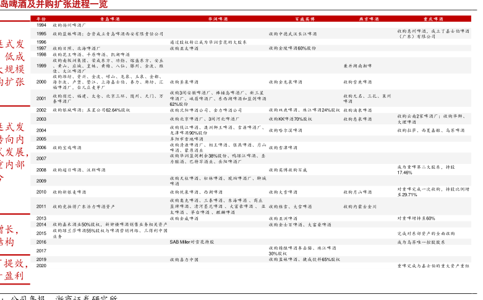
Task: Click the 对重啤增持至60% cell
Action: [416, 218]
